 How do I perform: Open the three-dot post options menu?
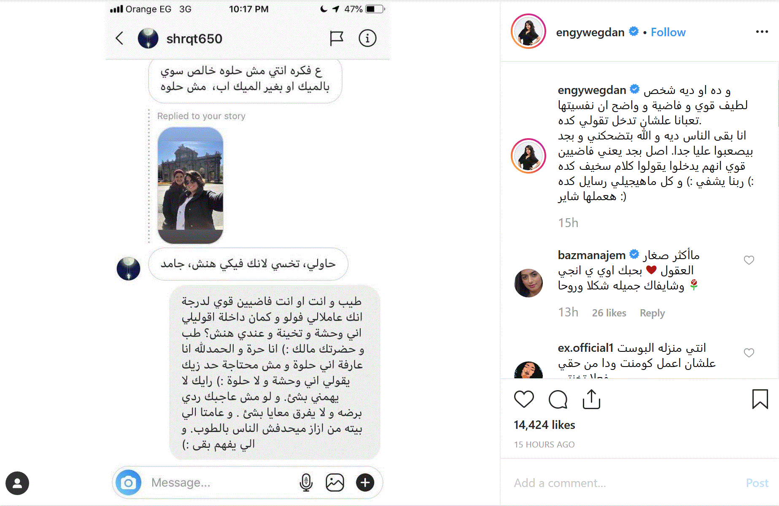762,32
